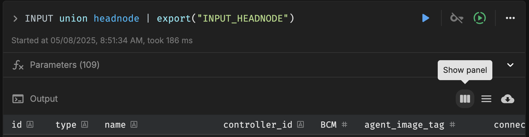The width and height of the screenshot is (529, 137).
Task: Toggle the crossed-out eye visibility icon
Action: [457, 18]
